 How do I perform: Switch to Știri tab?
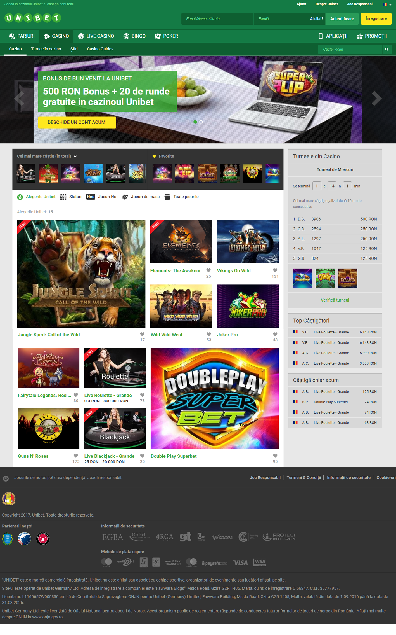[x=74, y=49]
